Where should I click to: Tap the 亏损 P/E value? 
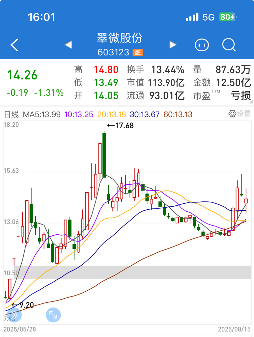241,95
